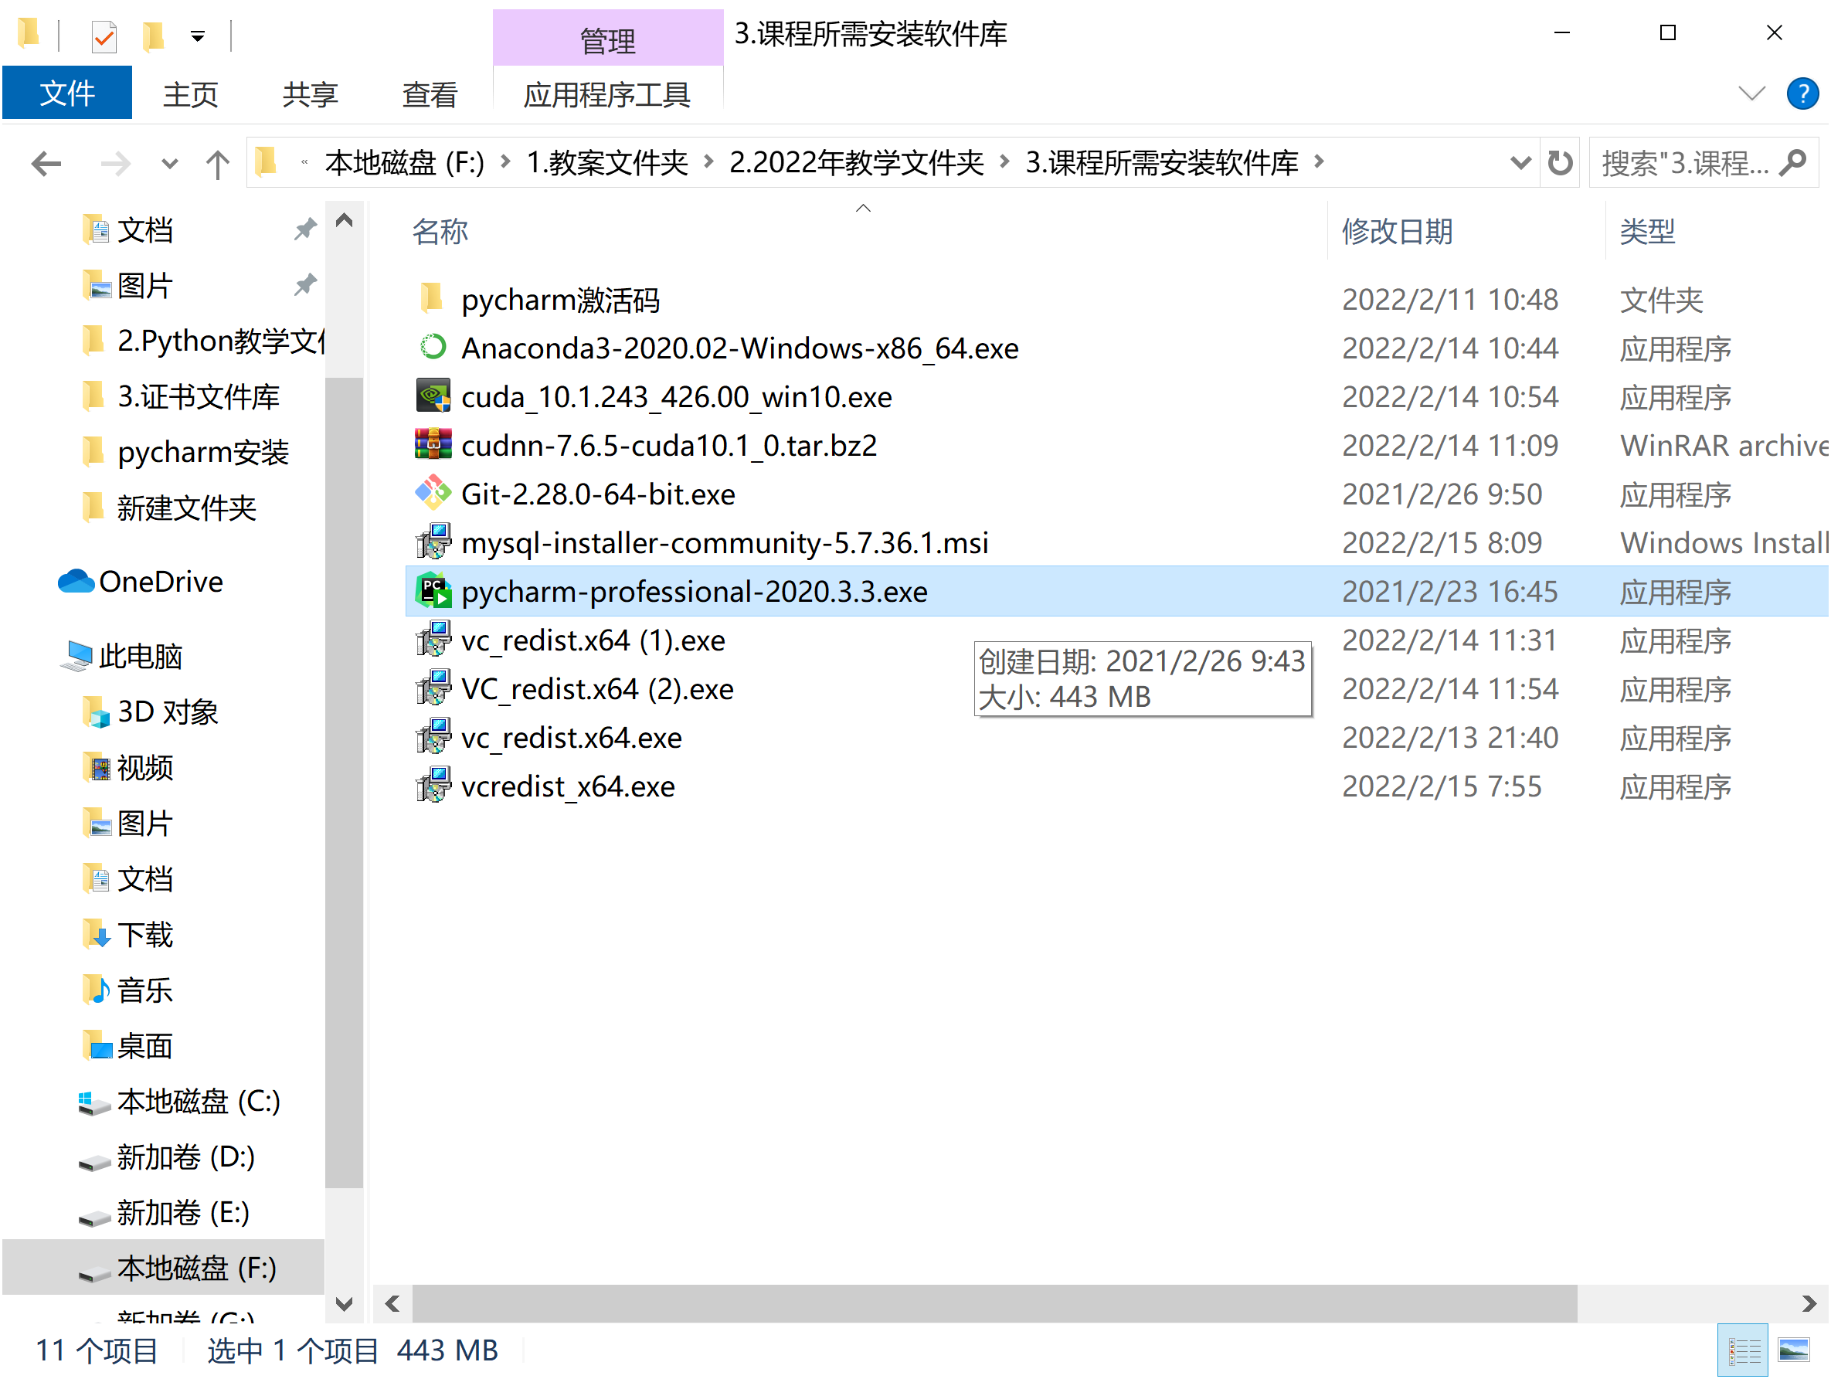Select the Anaconda3 installer file icon
Viewport: 1831px width, 1379px height.
click(x=432, y=348)
